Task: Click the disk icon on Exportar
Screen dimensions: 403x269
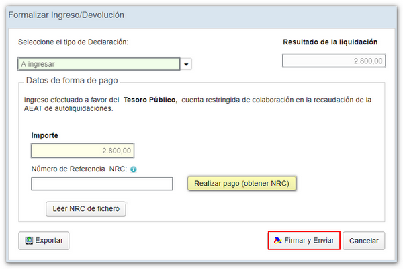Action: (x=29, y=241)
